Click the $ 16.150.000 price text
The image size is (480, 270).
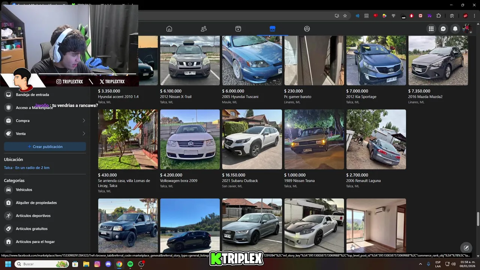[234, 175]
